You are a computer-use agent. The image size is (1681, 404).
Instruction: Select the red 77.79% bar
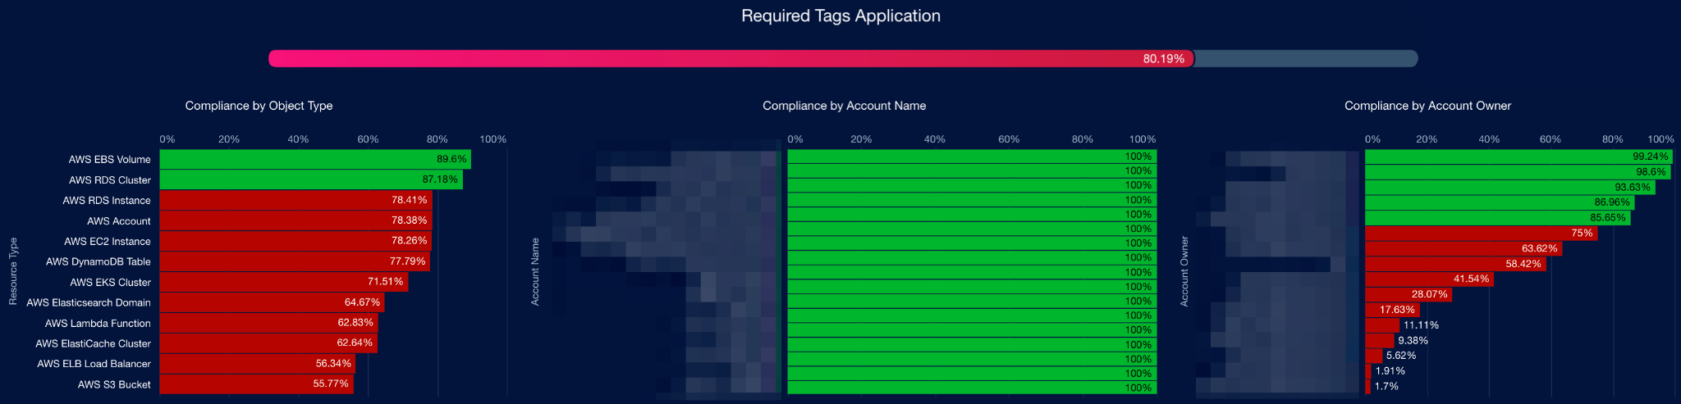coord(295,261)
